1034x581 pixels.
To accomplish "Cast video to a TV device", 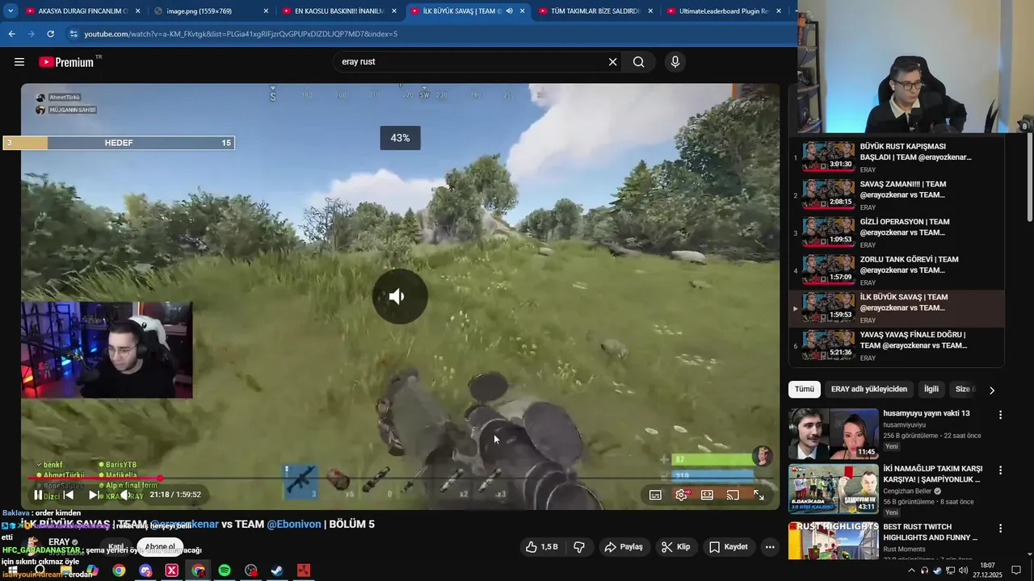I will coord(733,495).
